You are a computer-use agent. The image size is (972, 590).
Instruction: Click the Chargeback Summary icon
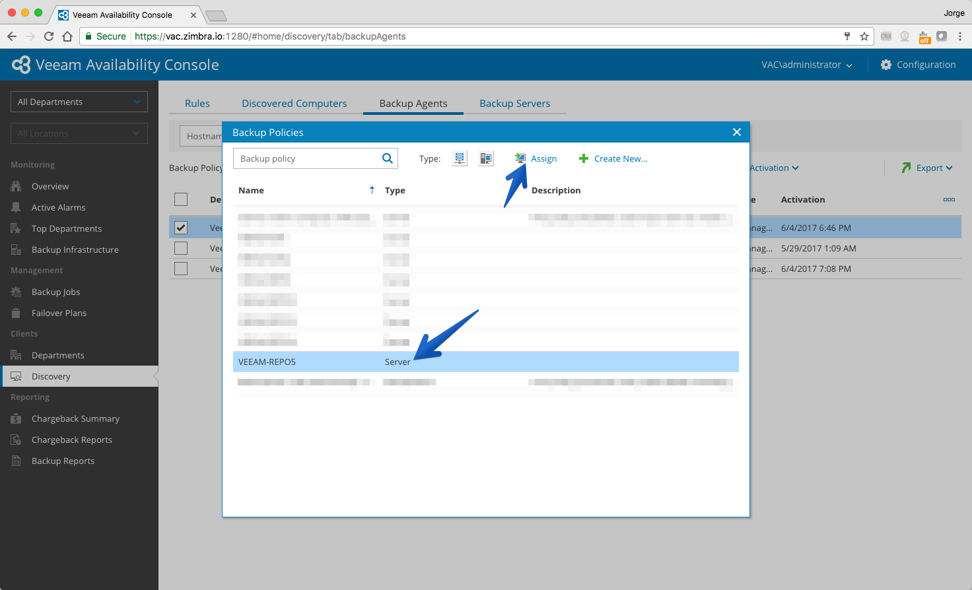point(17,418)
